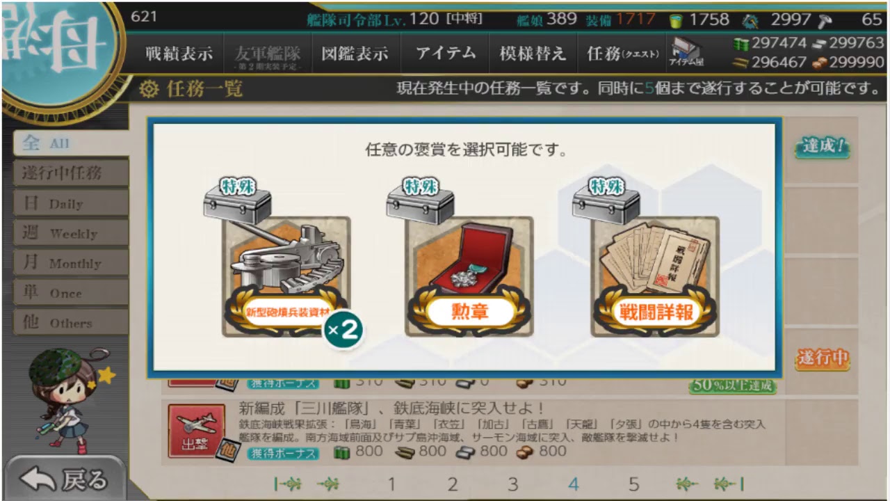Open 図鑑表示 menu item

pyautogui.click(x=355, y=54)
